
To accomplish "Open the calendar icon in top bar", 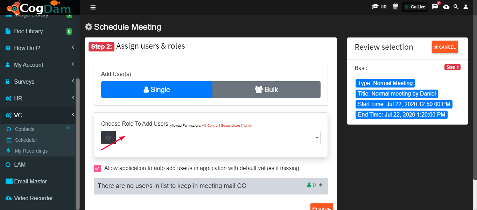I will (395, 7).
